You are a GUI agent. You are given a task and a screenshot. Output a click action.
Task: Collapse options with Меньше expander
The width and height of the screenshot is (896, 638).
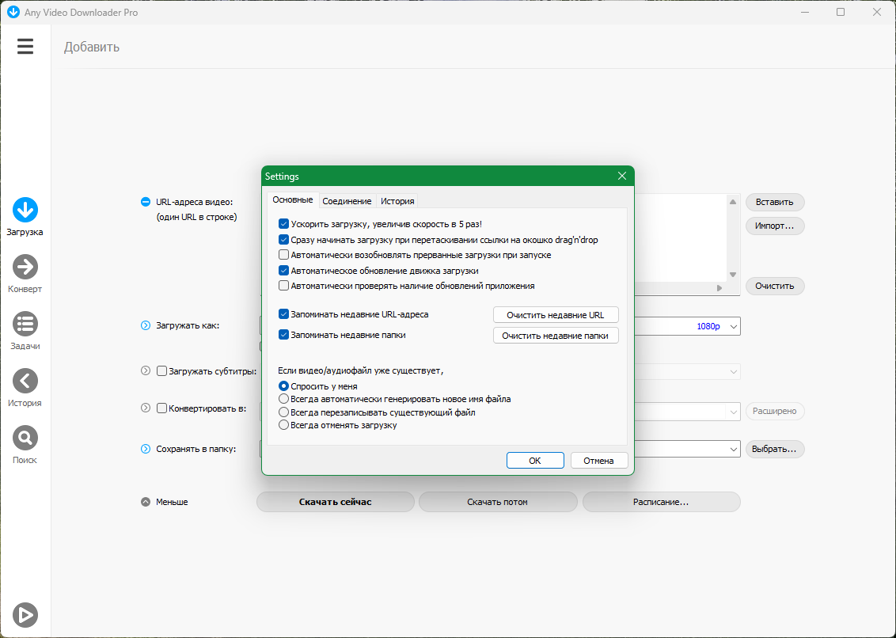(146, 502)
